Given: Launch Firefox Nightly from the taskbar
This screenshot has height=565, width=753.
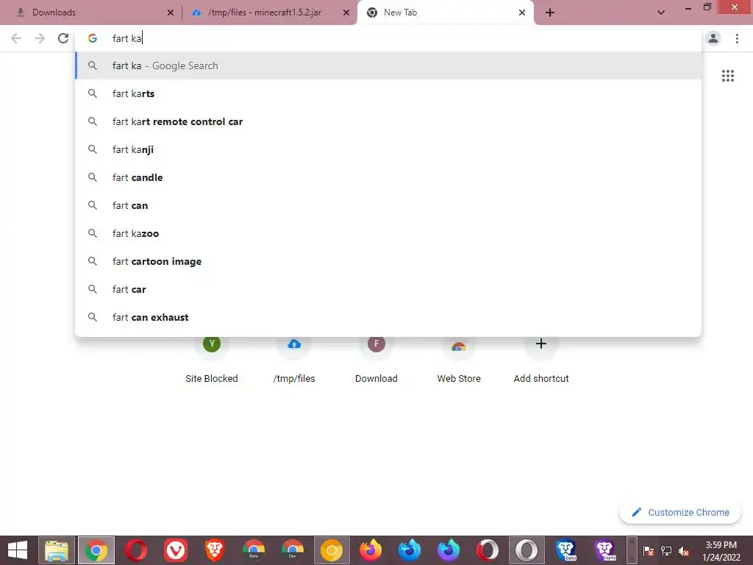Looking at the screenshot, I should pyautogui.click(x=449, y=550).
